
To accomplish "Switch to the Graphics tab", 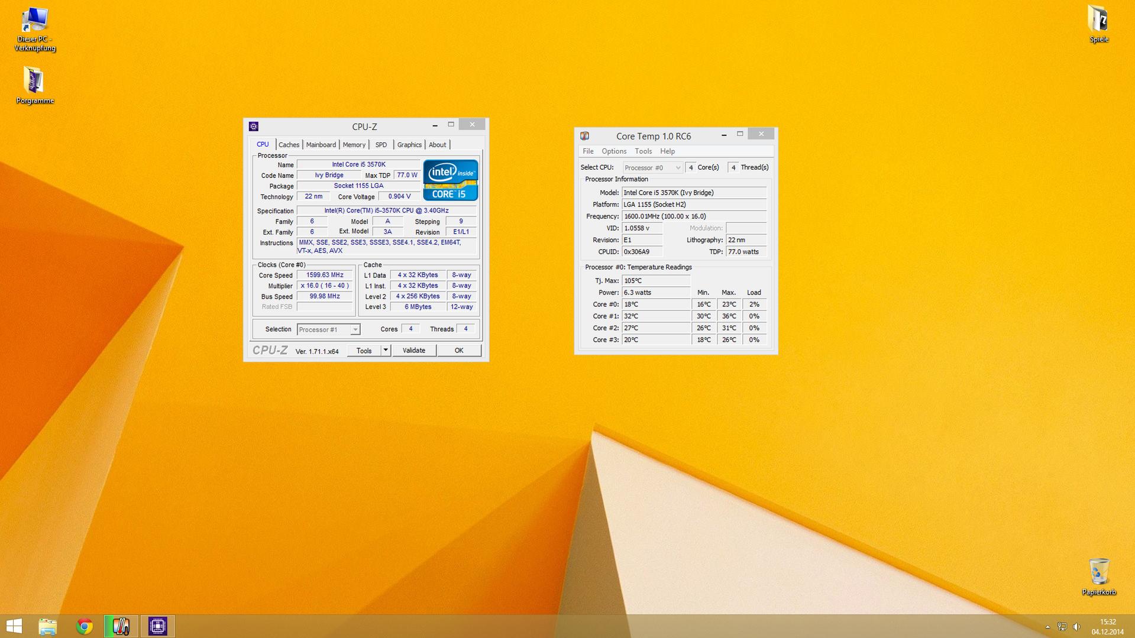I will 409,145.
